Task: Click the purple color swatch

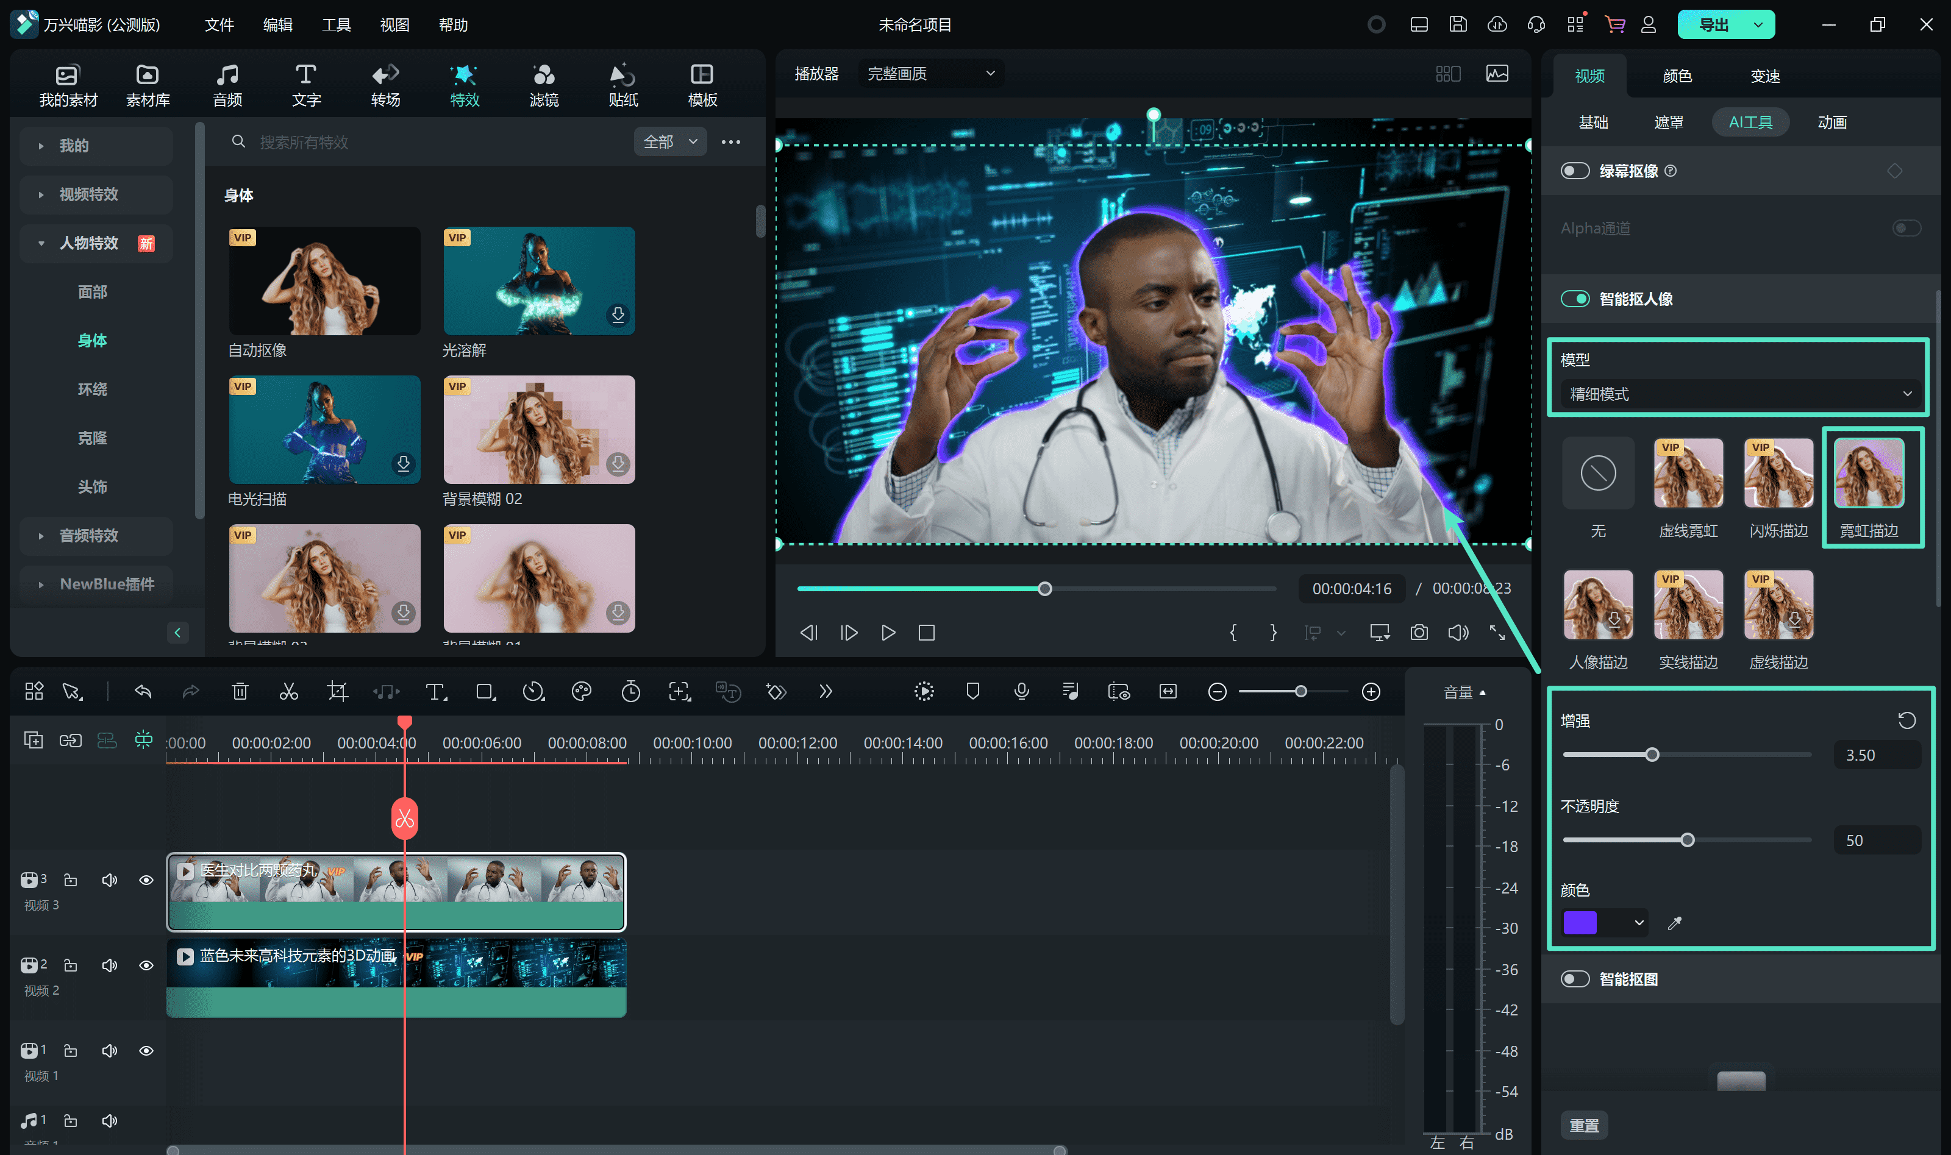Action: [x=1580, y=923]
